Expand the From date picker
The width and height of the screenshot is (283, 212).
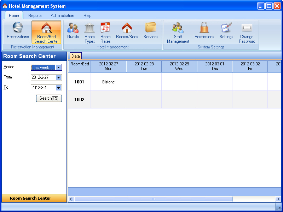(59, 77)
